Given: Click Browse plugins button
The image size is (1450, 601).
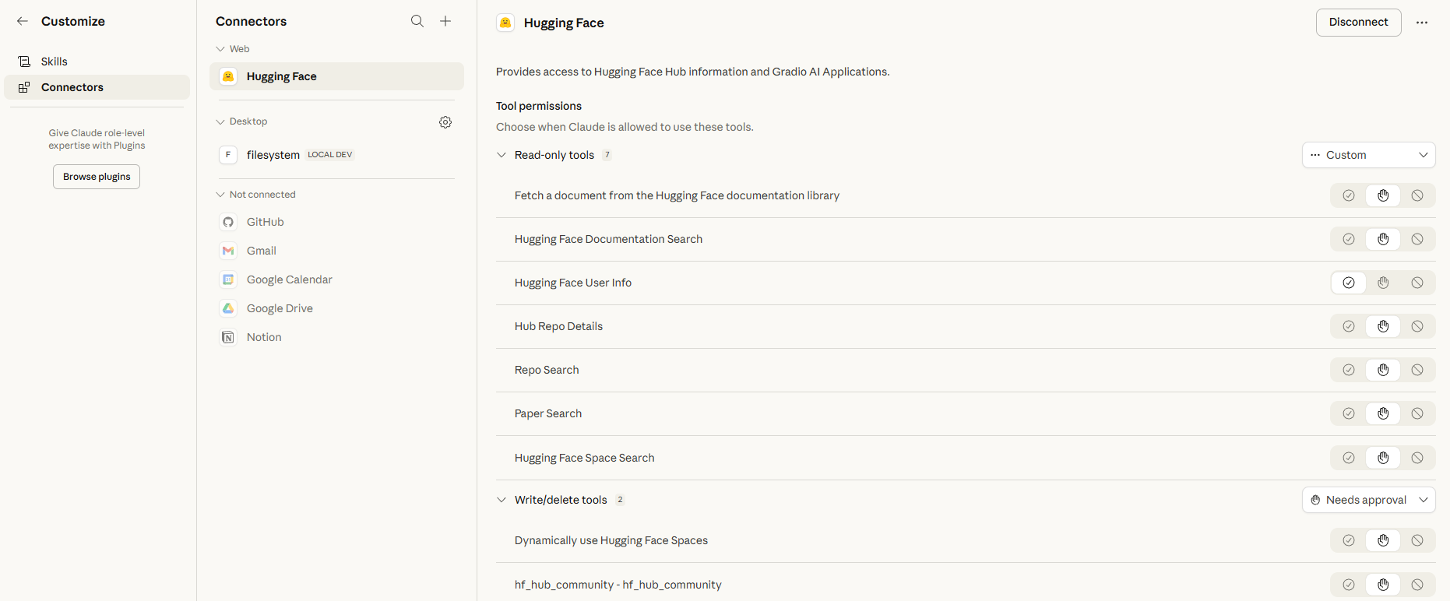Looking at the screenshot, I should 97,177.
